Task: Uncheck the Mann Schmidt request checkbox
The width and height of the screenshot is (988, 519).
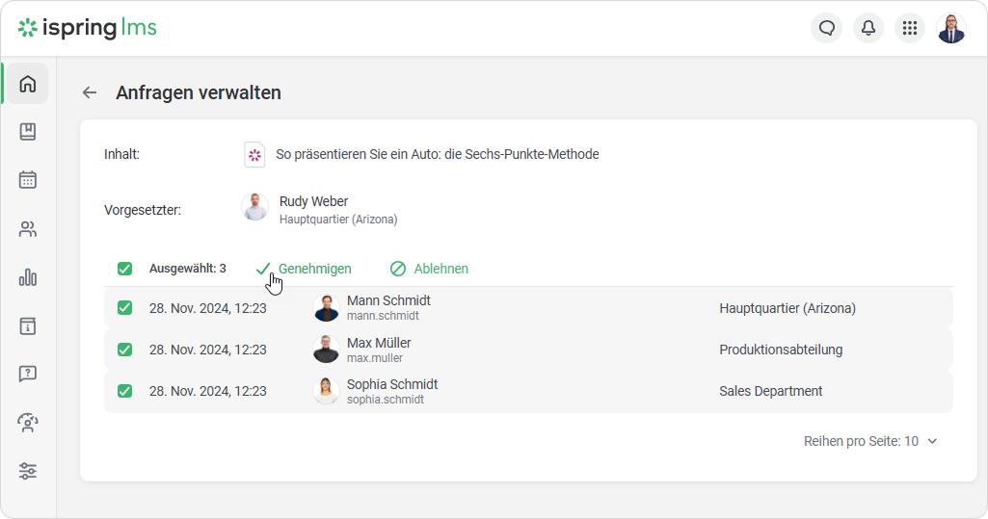Action: tap(124, 308)
